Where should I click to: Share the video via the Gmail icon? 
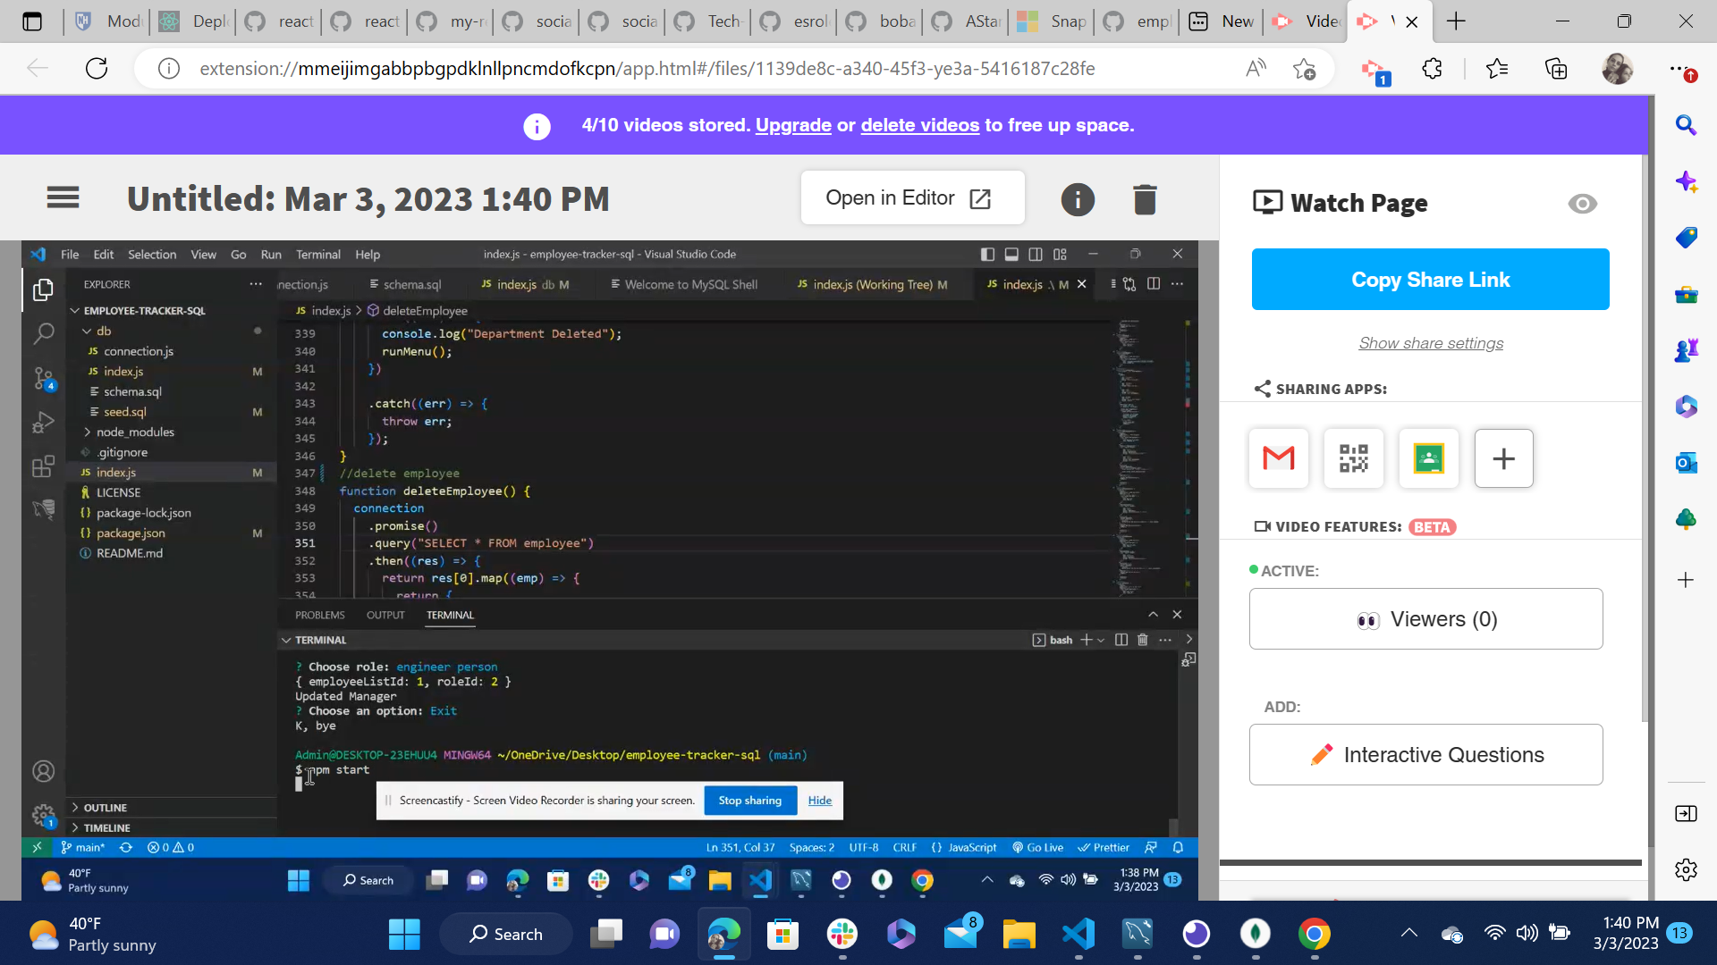[1277, 458]
